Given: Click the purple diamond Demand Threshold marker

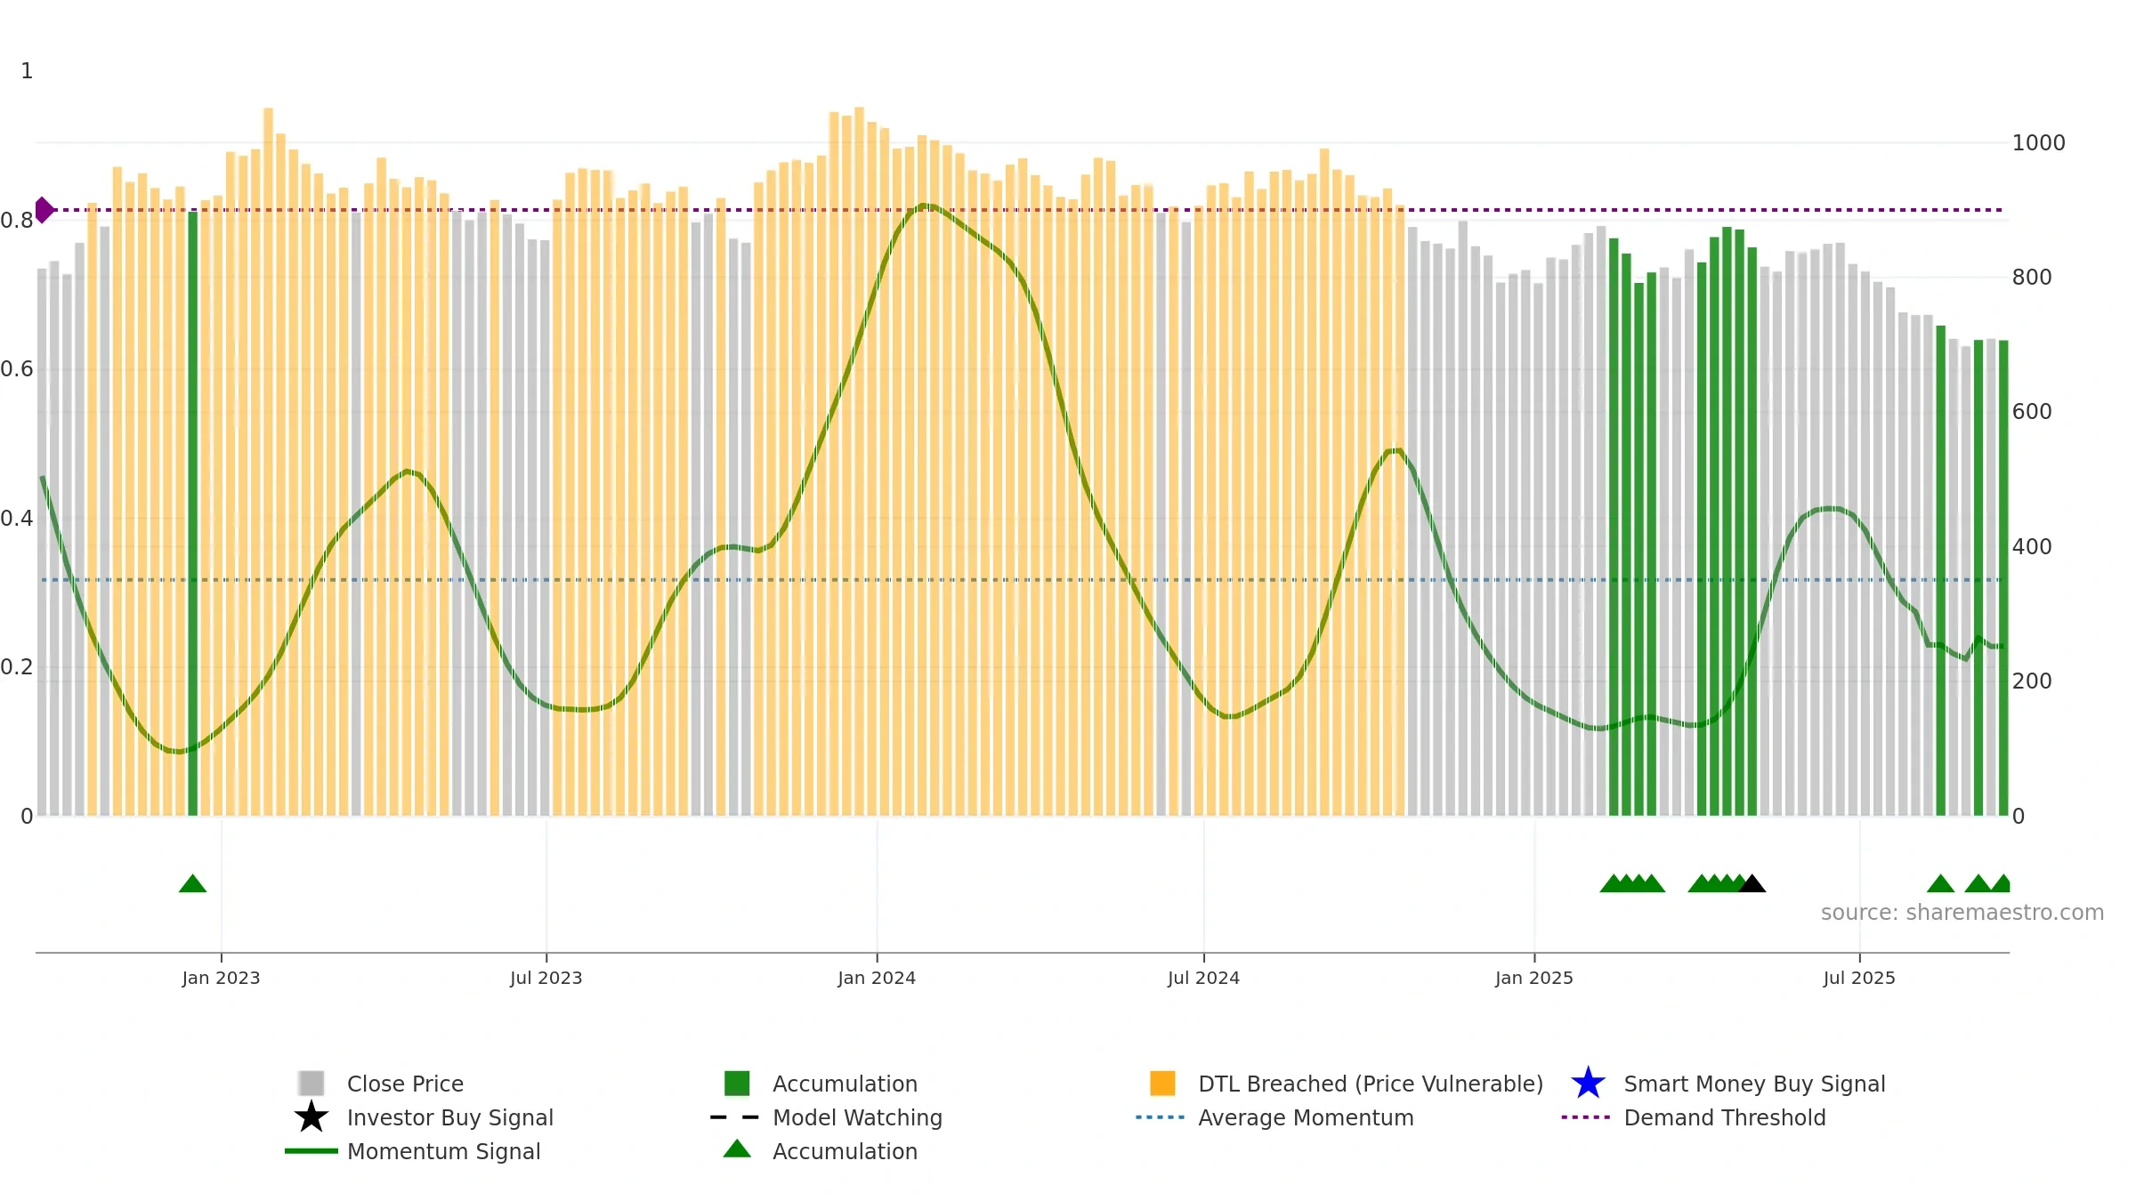Looking at the screenshot, I should coord(44,210).
